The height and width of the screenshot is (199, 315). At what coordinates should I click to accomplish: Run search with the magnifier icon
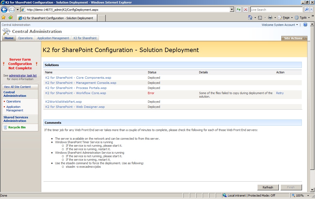(307, 9)
